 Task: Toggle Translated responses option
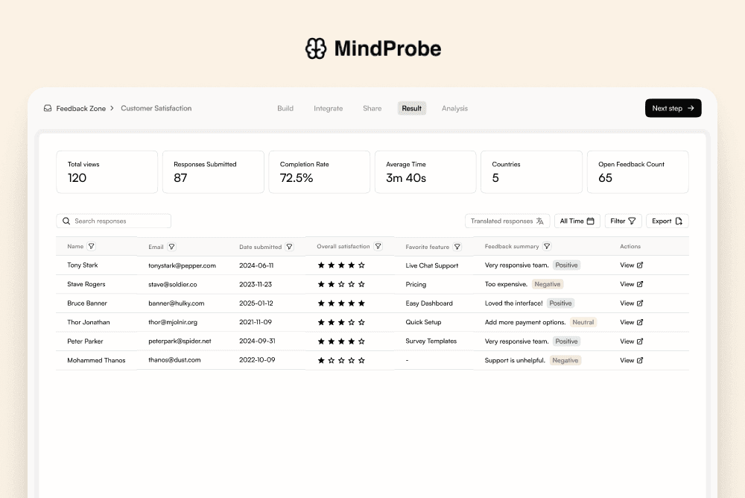point(507,221)
